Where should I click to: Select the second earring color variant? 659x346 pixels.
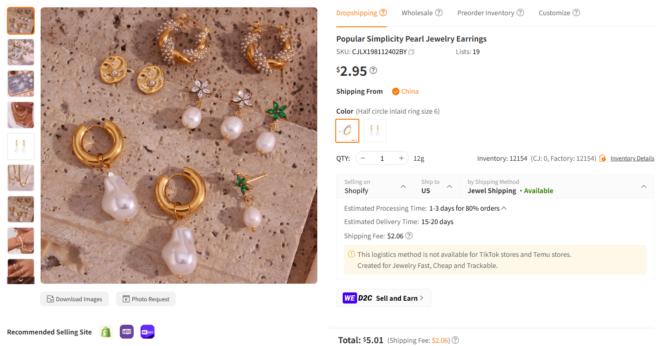coord(375,131)
